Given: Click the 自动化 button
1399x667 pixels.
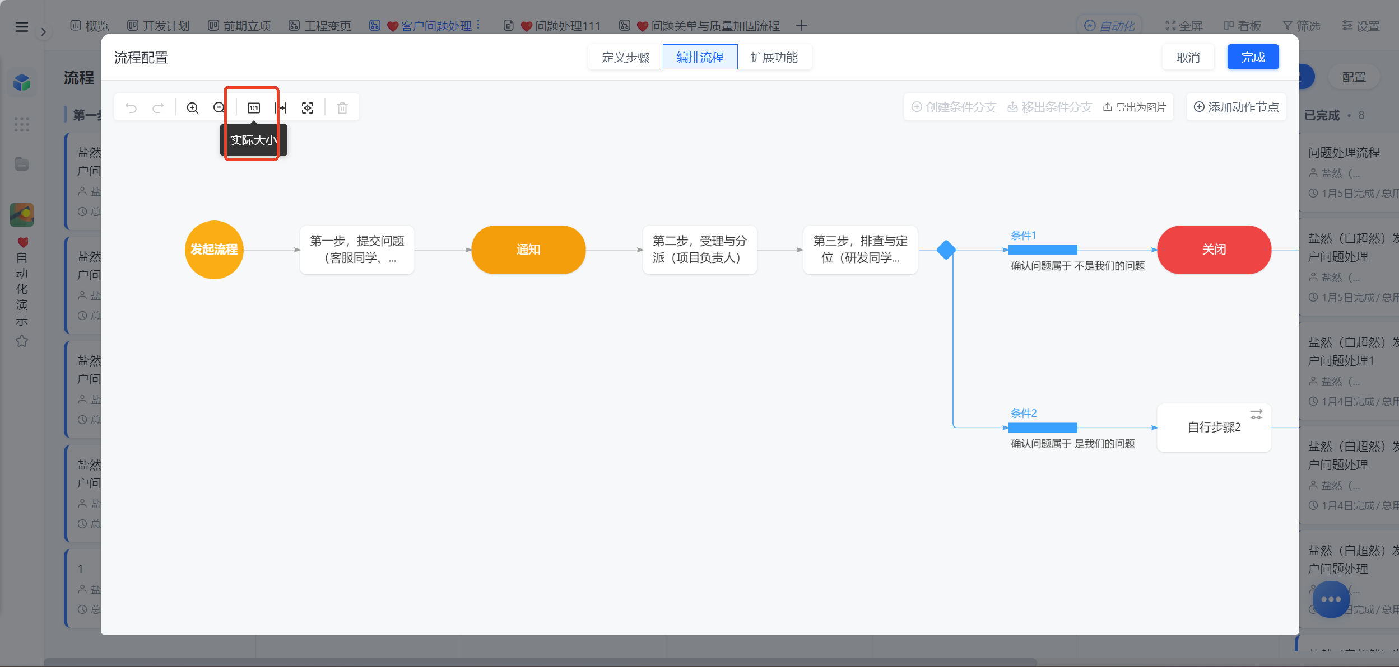Looking at the screenshot, I should point(1109,26).
